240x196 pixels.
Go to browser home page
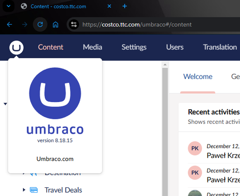pos(56,24)
